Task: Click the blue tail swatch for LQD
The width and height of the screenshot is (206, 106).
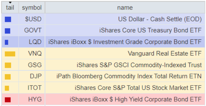Action: (x=7, y=42)
